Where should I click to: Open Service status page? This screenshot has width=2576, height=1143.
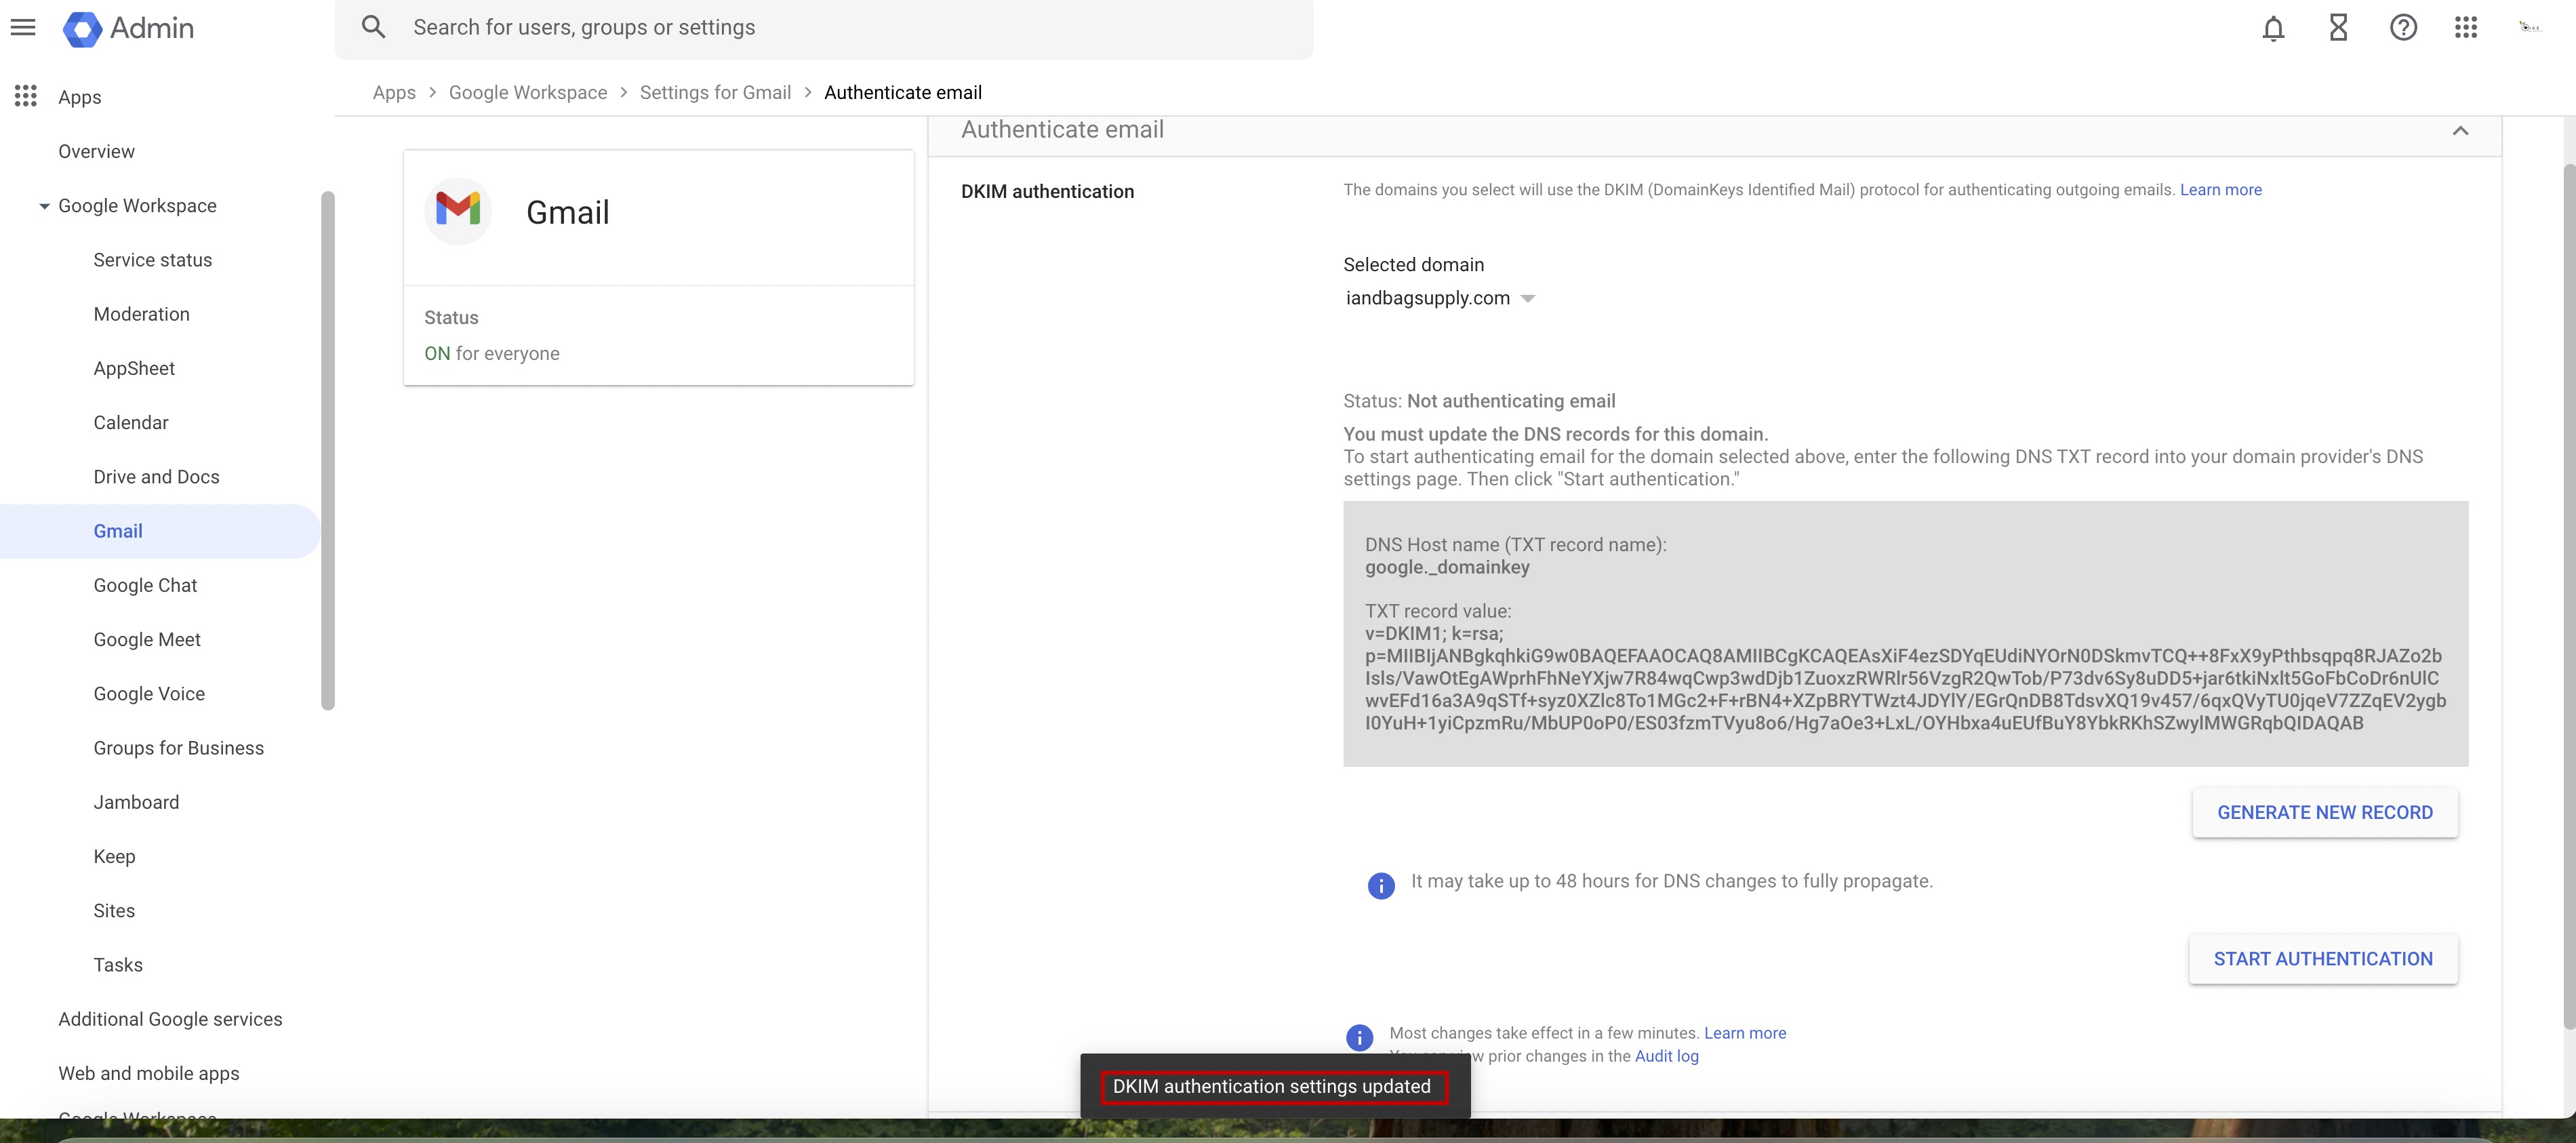click(x=153, y=260)
